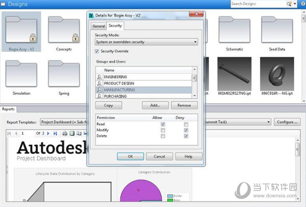Toggle Deny checkbox for Modify permission
The height and width of the screenshot is (207, 306).
click(186, 130)
